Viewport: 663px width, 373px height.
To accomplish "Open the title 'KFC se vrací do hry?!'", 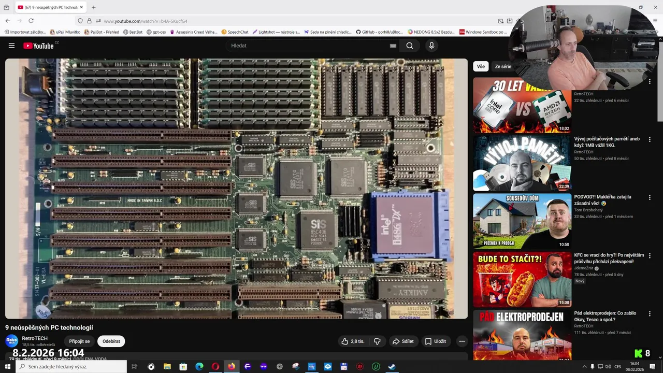I will (609, 258).
